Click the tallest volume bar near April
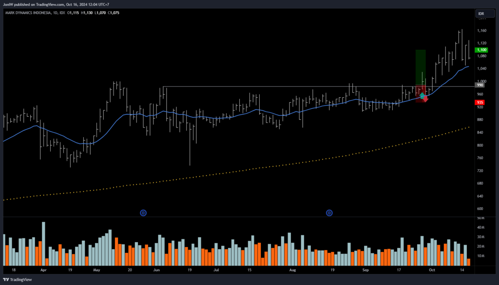499x285 pixels. 43,243
